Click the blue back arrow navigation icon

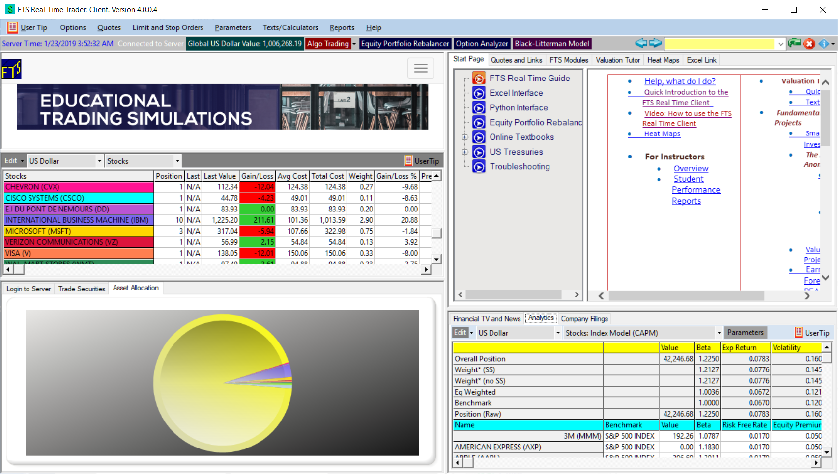click(641, 43)
